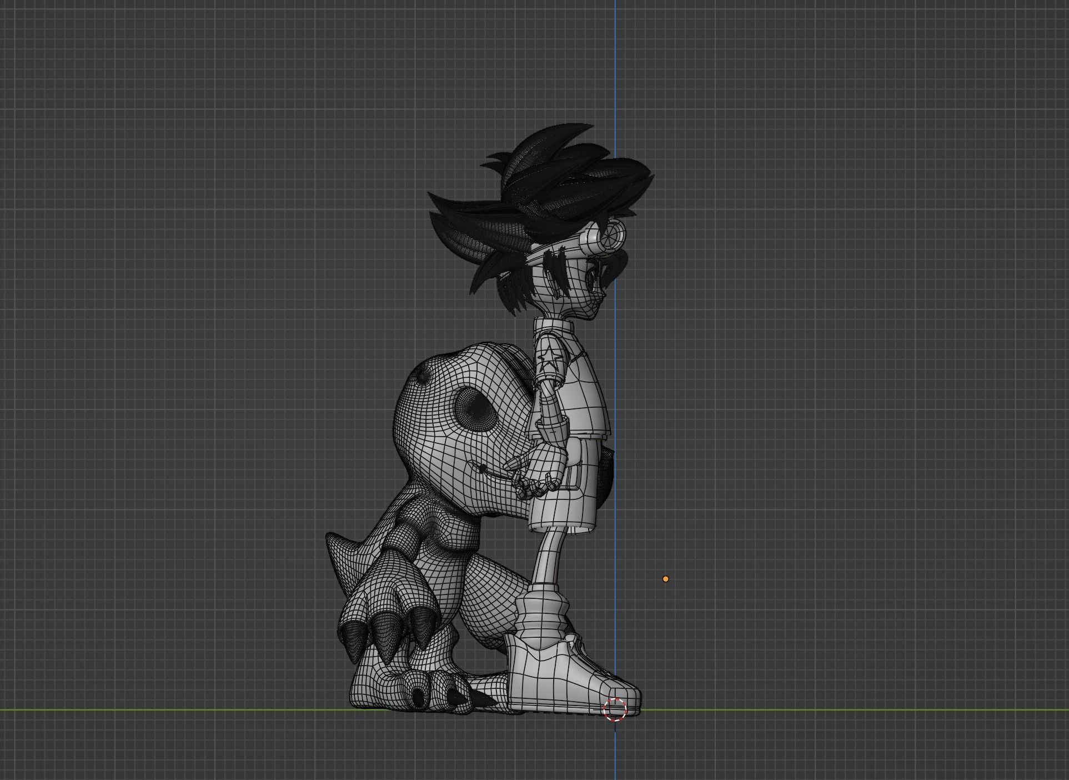Select the orange object origin dot
1069x780 pixels.
coord(665,579)
